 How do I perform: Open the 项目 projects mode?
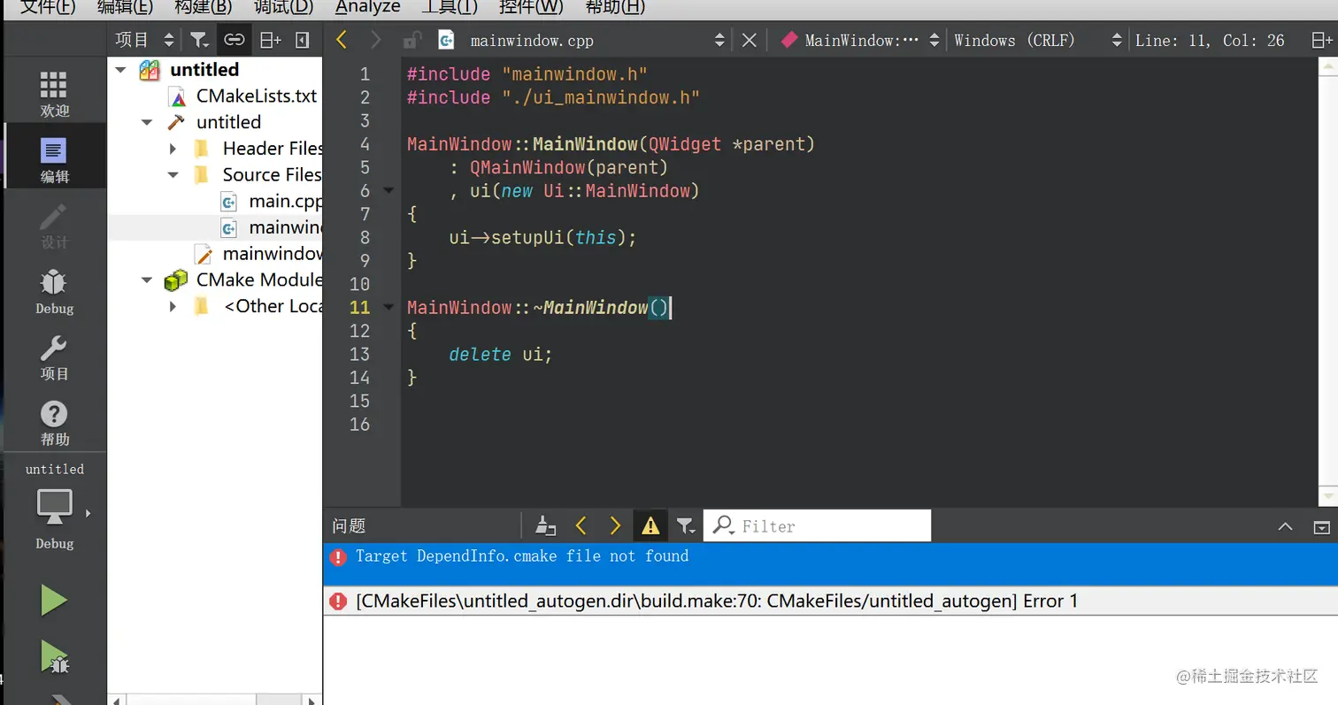54,357
